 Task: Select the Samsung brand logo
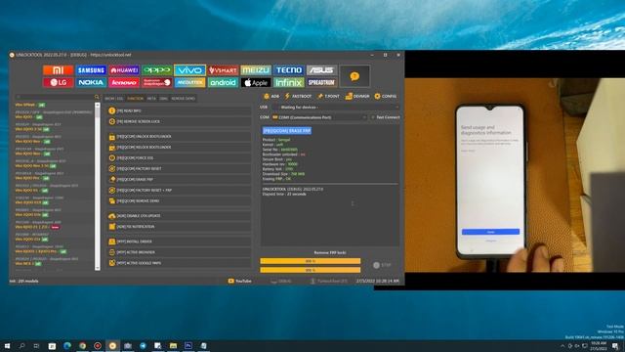91,70
